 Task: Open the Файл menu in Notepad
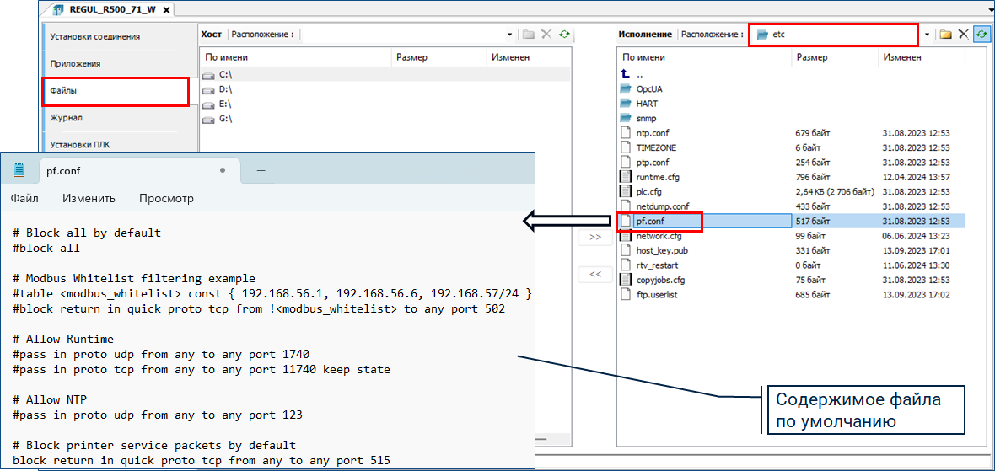[24, 199]
